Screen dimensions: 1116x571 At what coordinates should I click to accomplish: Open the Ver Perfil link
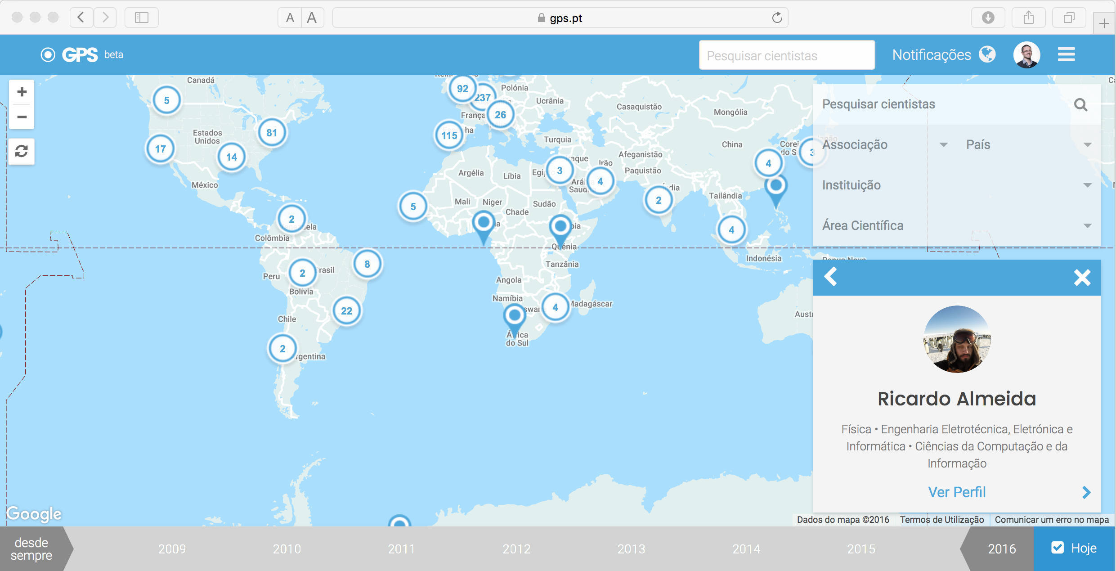point(957,492)
